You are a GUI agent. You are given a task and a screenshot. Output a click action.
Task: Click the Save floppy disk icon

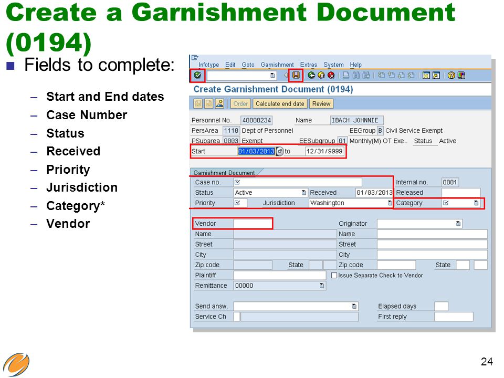point(296,75)
